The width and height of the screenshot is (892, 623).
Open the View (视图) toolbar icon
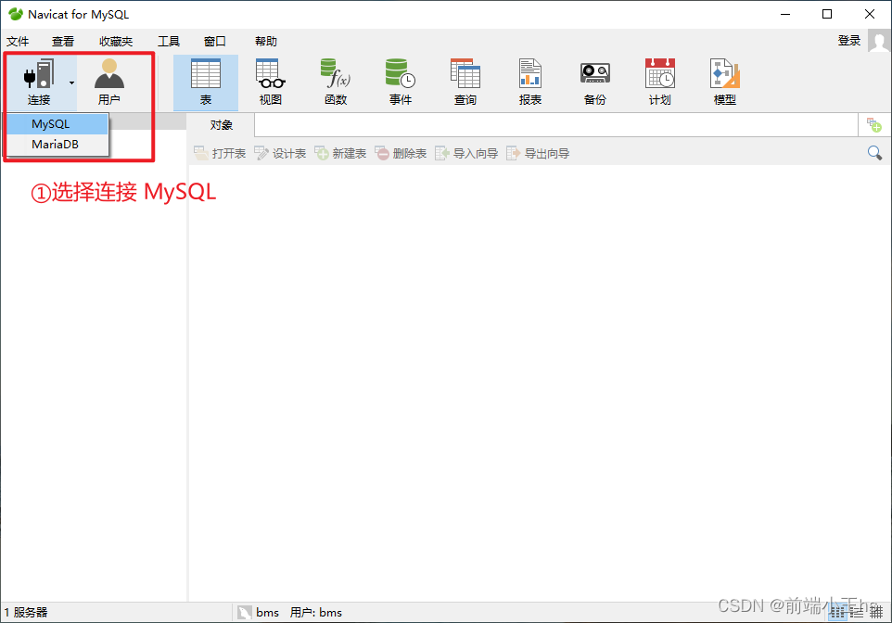coord(270,83)
